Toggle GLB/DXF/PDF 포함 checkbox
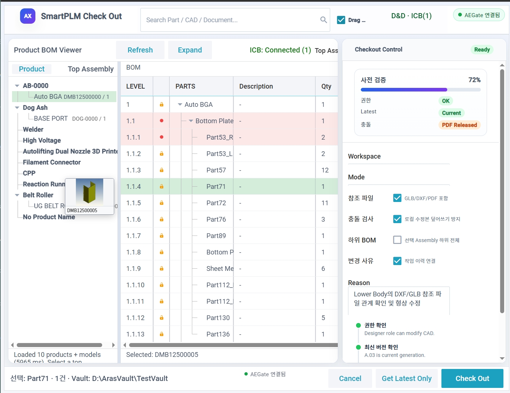510x393 pixels. pyautogui.click(x=397, y=198)
